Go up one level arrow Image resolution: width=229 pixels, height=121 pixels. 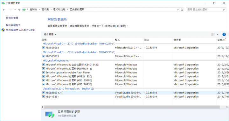(x=19, y=10)
